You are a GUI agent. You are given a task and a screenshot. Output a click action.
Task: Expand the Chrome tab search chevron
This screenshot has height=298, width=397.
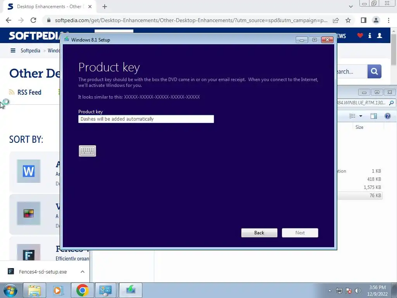(350, 7)
